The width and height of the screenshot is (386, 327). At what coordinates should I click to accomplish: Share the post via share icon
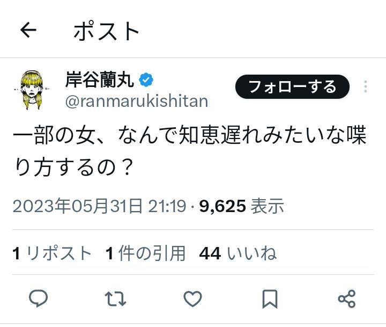coord(347,299)
